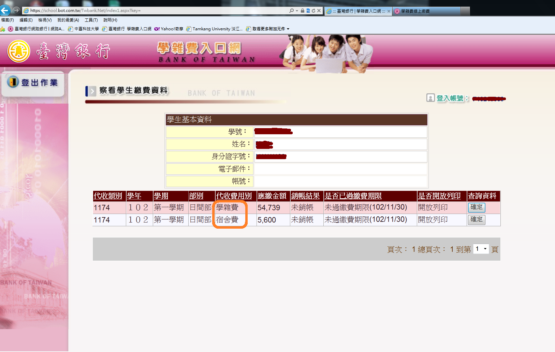555x352 pixels.
Task: Click the logout icon beside 登出作業
Action: (x=13, y=82)
